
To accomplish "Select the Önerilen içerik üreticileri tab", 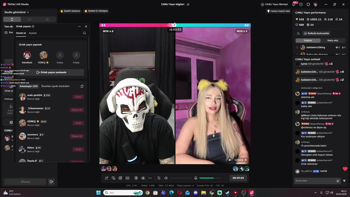I will pos(55,86).
